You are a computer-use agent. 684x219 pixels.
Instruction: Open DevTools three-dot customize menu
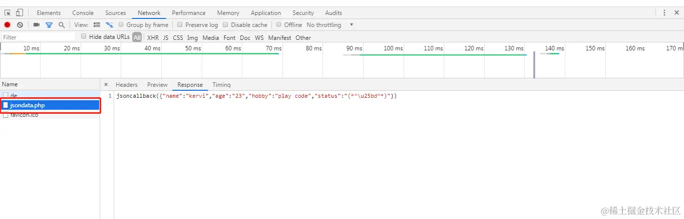tap(664, 12)
